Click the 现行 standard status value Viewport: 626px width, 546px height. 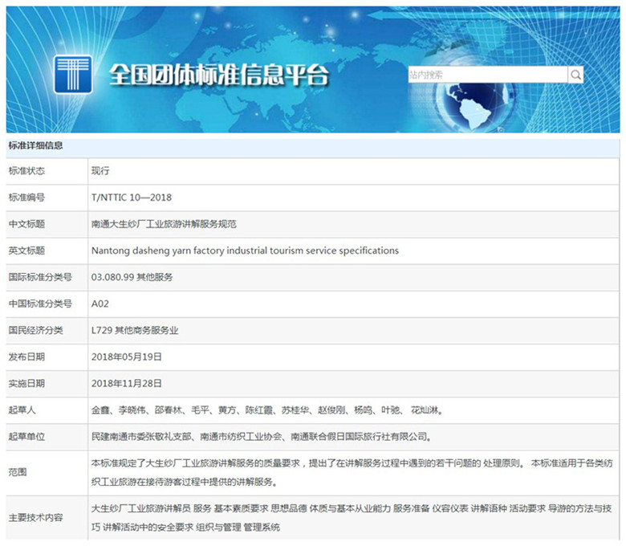[100, 171]
